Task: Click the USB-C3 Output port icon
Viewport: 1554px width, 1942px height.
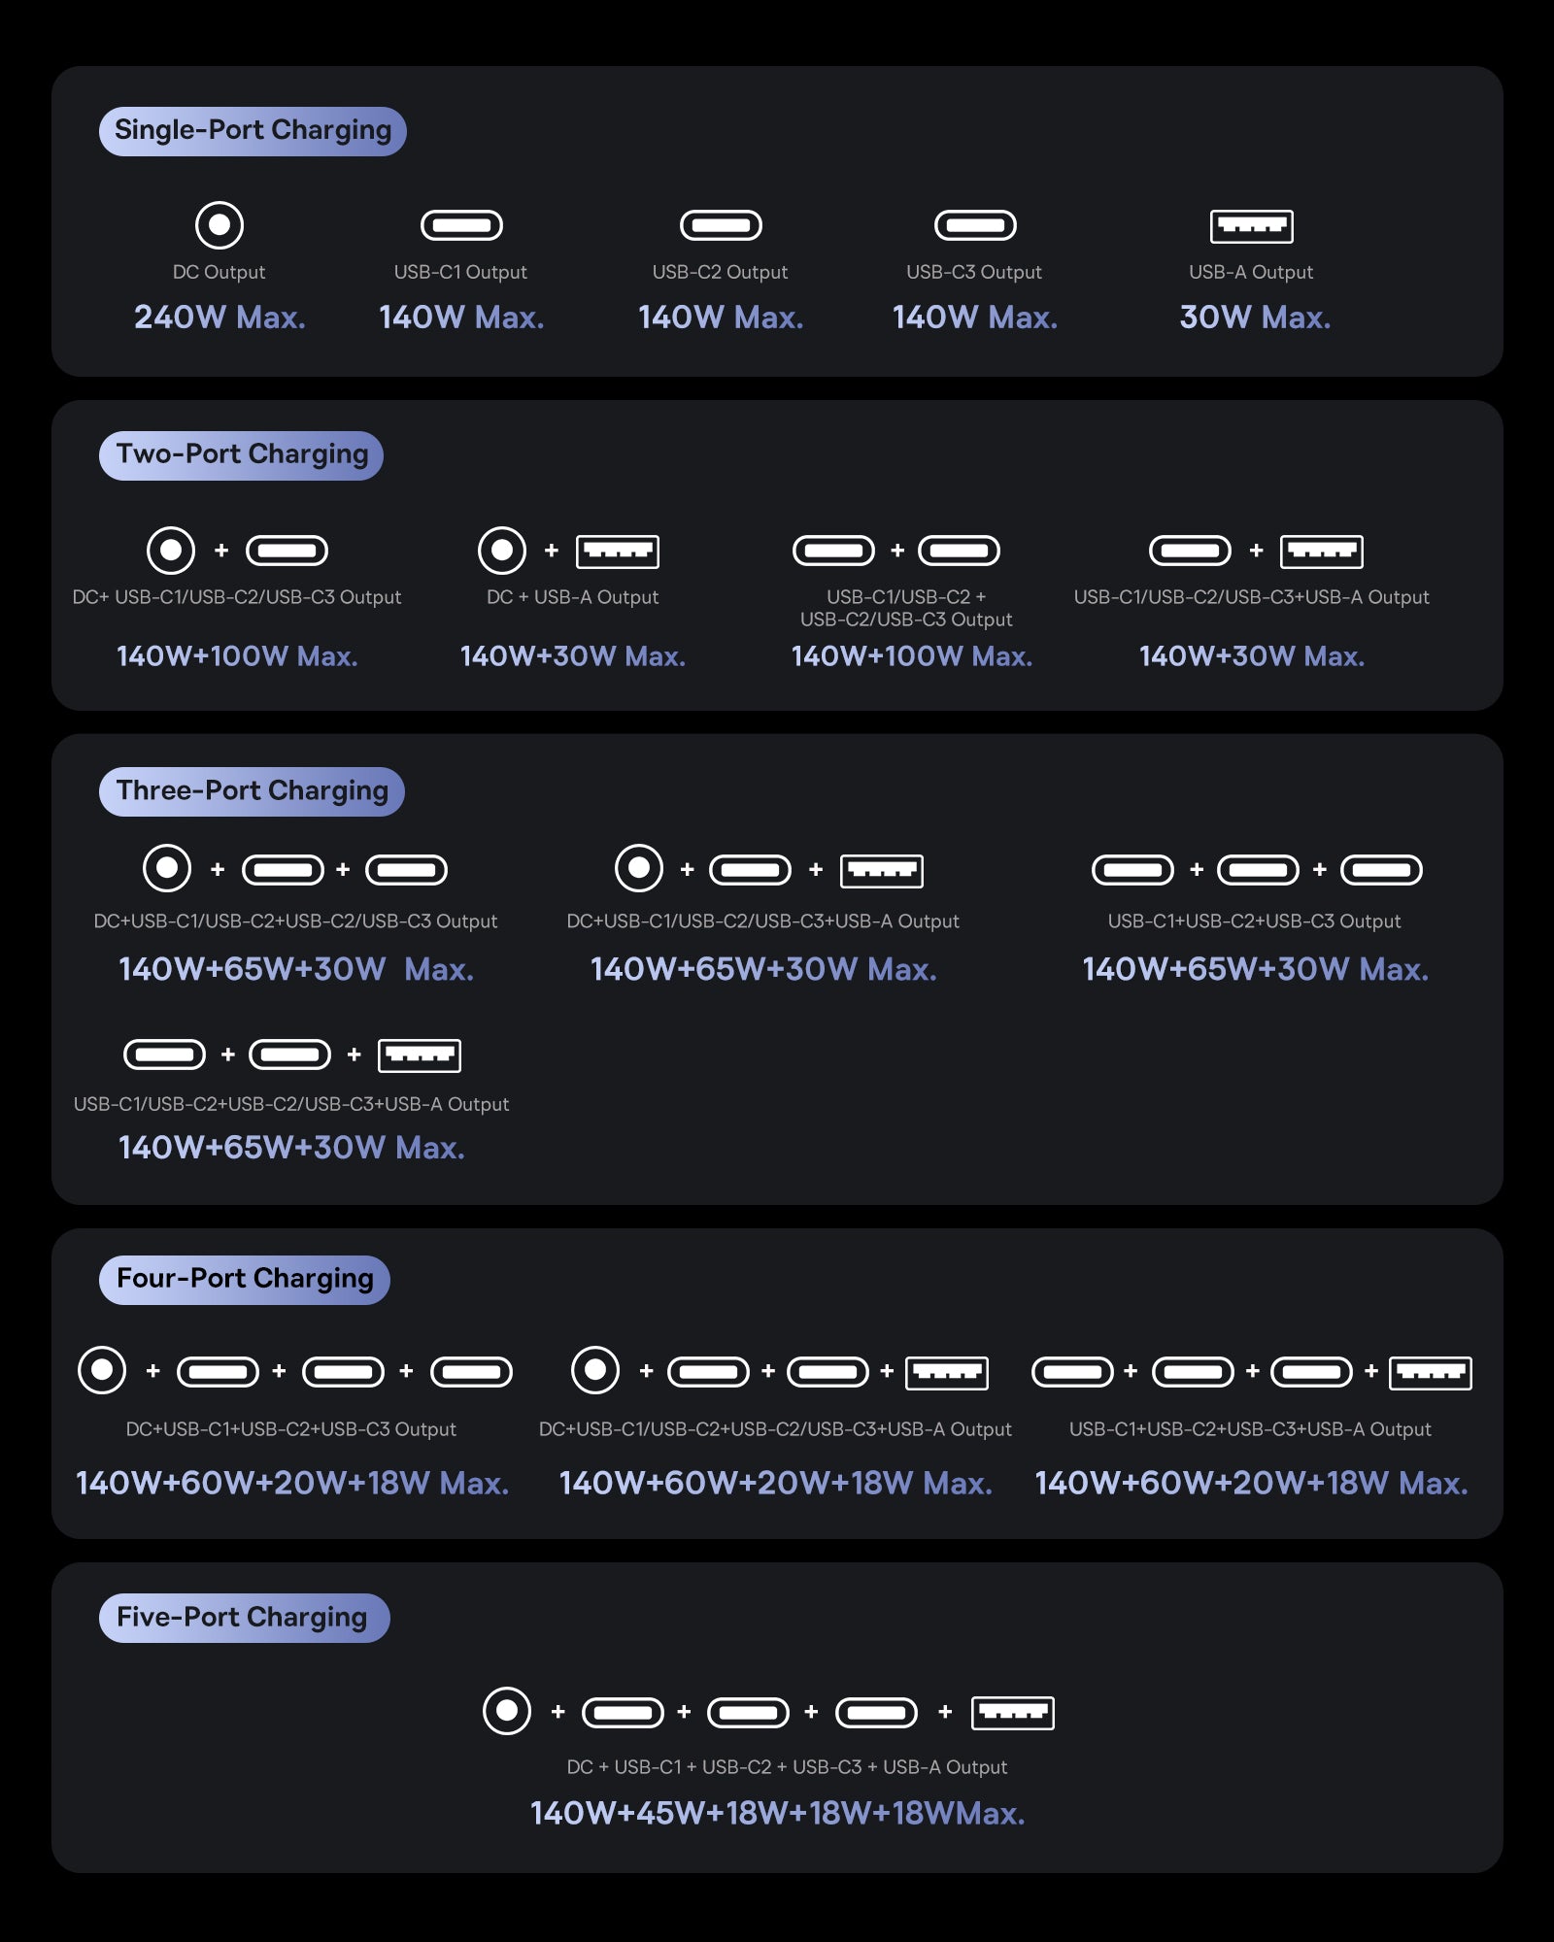Action: 975,225
